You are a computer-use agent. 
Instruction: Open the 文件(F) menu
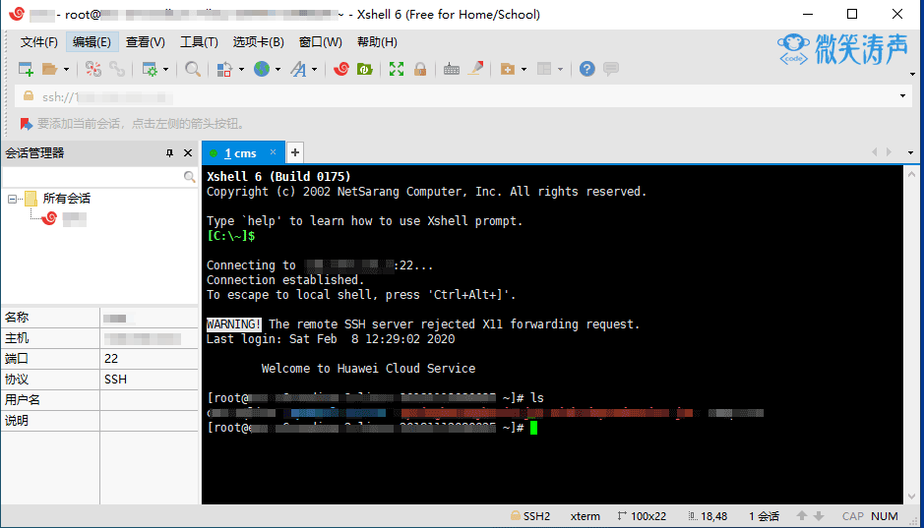click(39, 42)
